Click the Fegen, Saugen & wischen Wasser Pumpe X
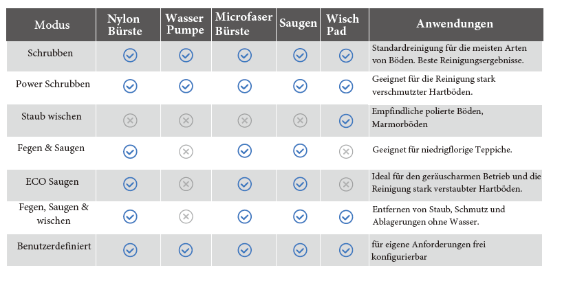This screenshot has width=562, height=281. coord(186,216)
